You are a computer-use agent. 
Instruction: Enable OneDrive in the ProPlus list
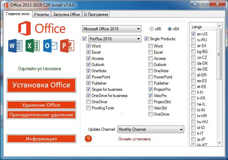coord(88,102)
